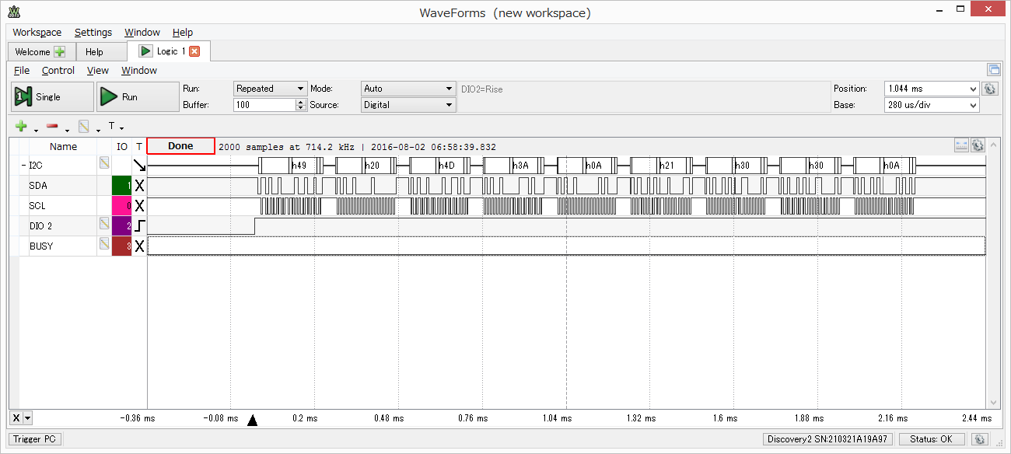1011x454 pixels.
Task: Open the T trigger dropdown
Action: pyautogui.click(x=116, y=126)
